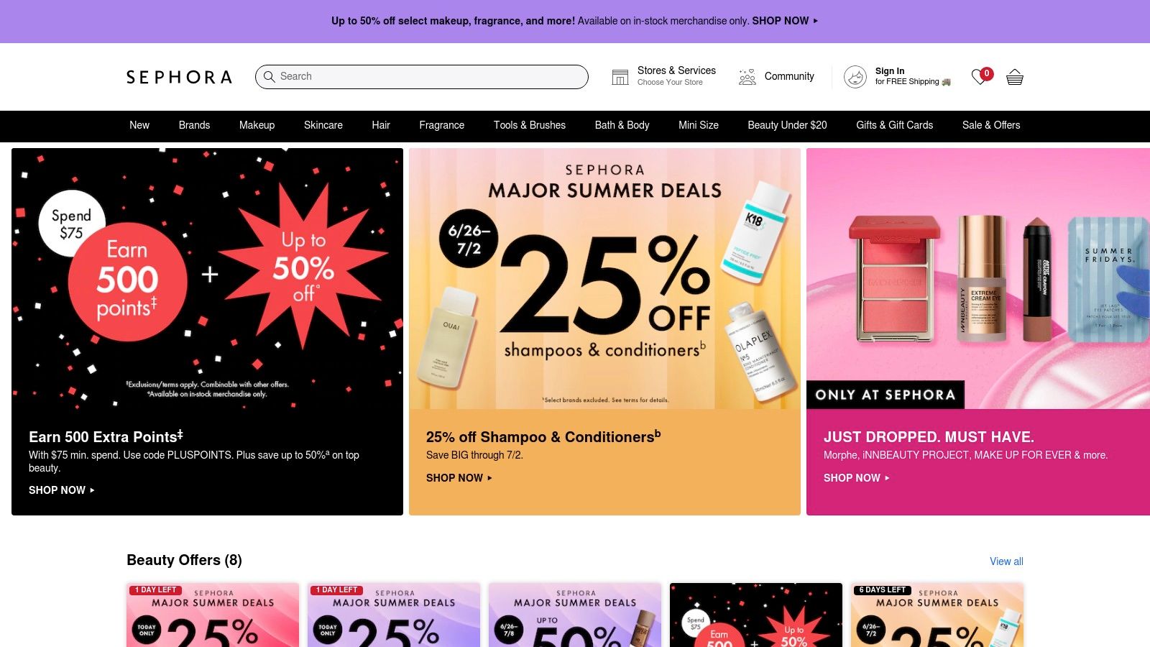Select the 6 DAYS LEFT offer card
Screen dimensions: 1150x647
(x=937, y=615)
